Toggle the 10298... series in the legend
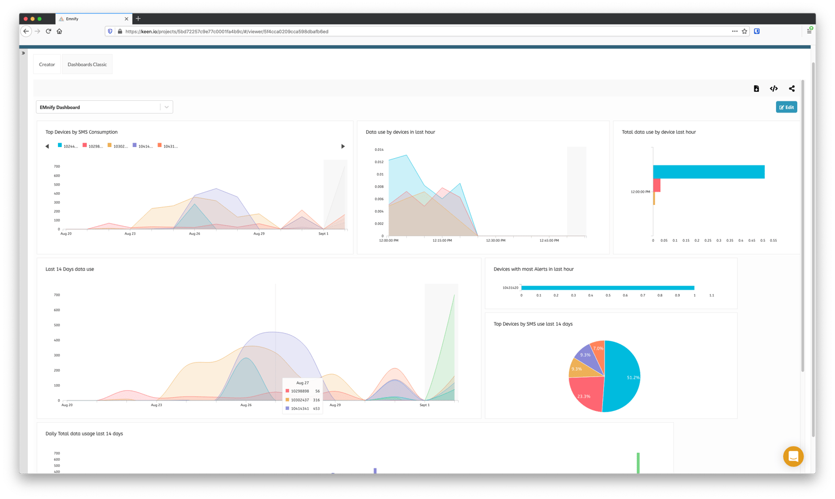Screen dimensions: 835x499 pos(95,146)
